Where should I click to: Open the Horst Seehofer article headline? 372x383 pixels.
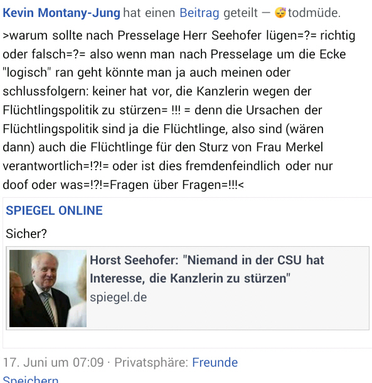coord(207,269)
